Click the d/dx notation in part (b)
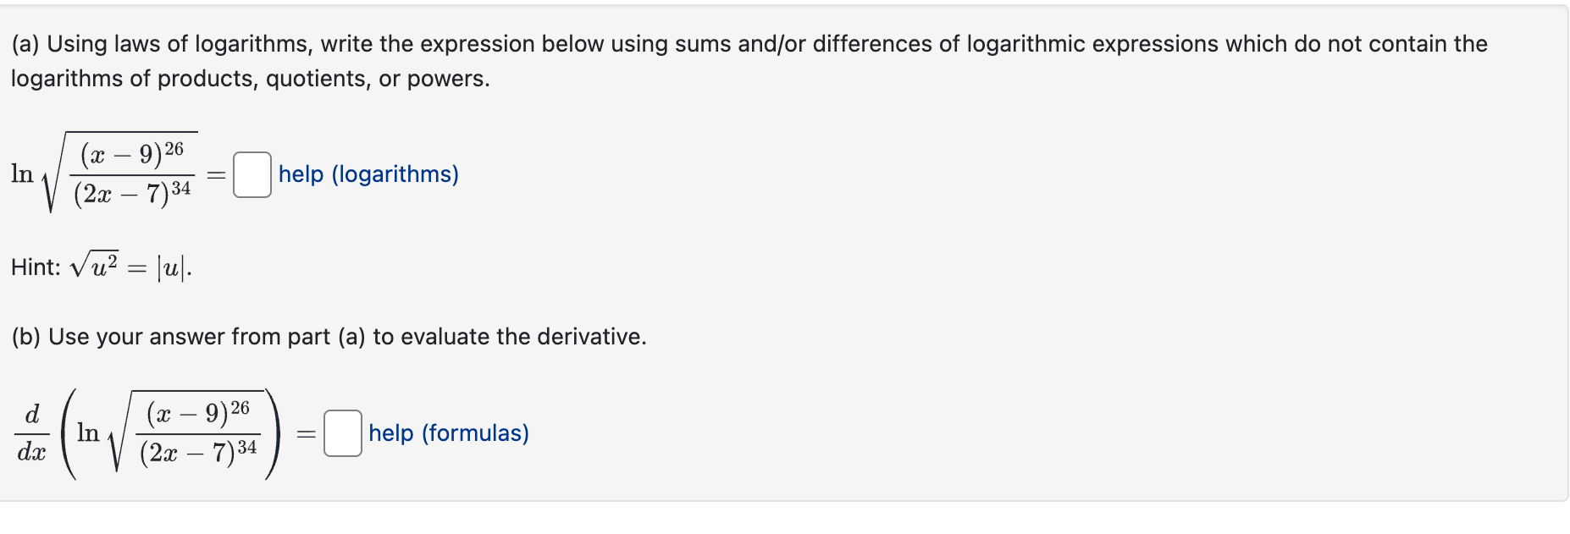 pyautogui.click(x=30, y=434)
